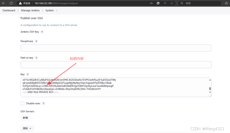The height and width of the screenshot is (133, 230).
Task: Click the Path to key input field
Action: tap(116, 64)
